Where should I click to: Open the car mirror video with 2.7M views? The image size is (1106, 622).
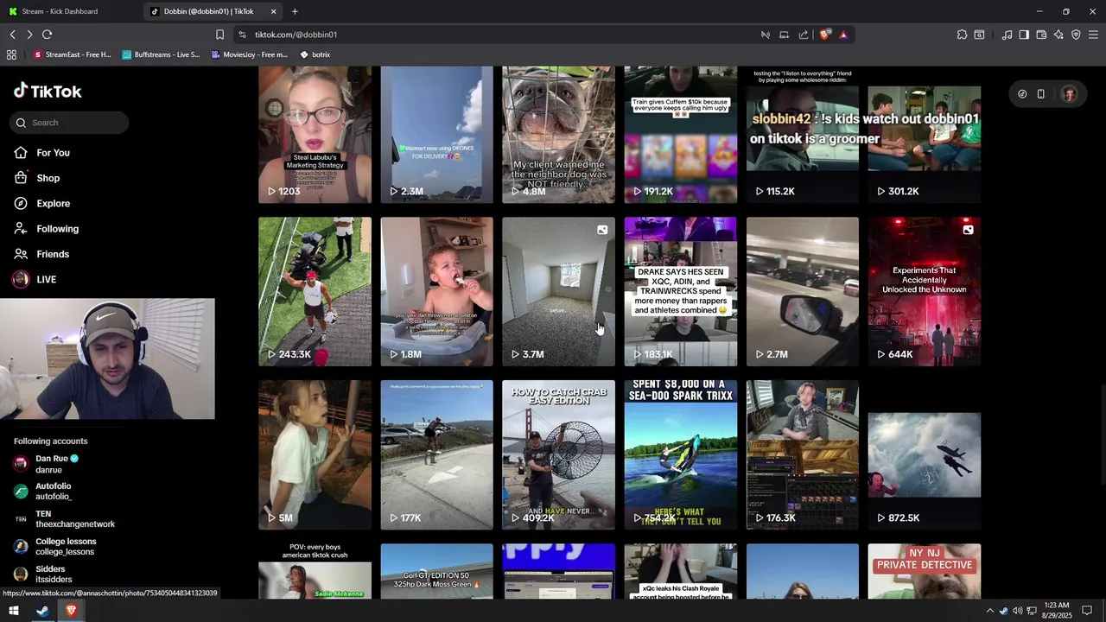pyautogui.click(x=803, y=292)
